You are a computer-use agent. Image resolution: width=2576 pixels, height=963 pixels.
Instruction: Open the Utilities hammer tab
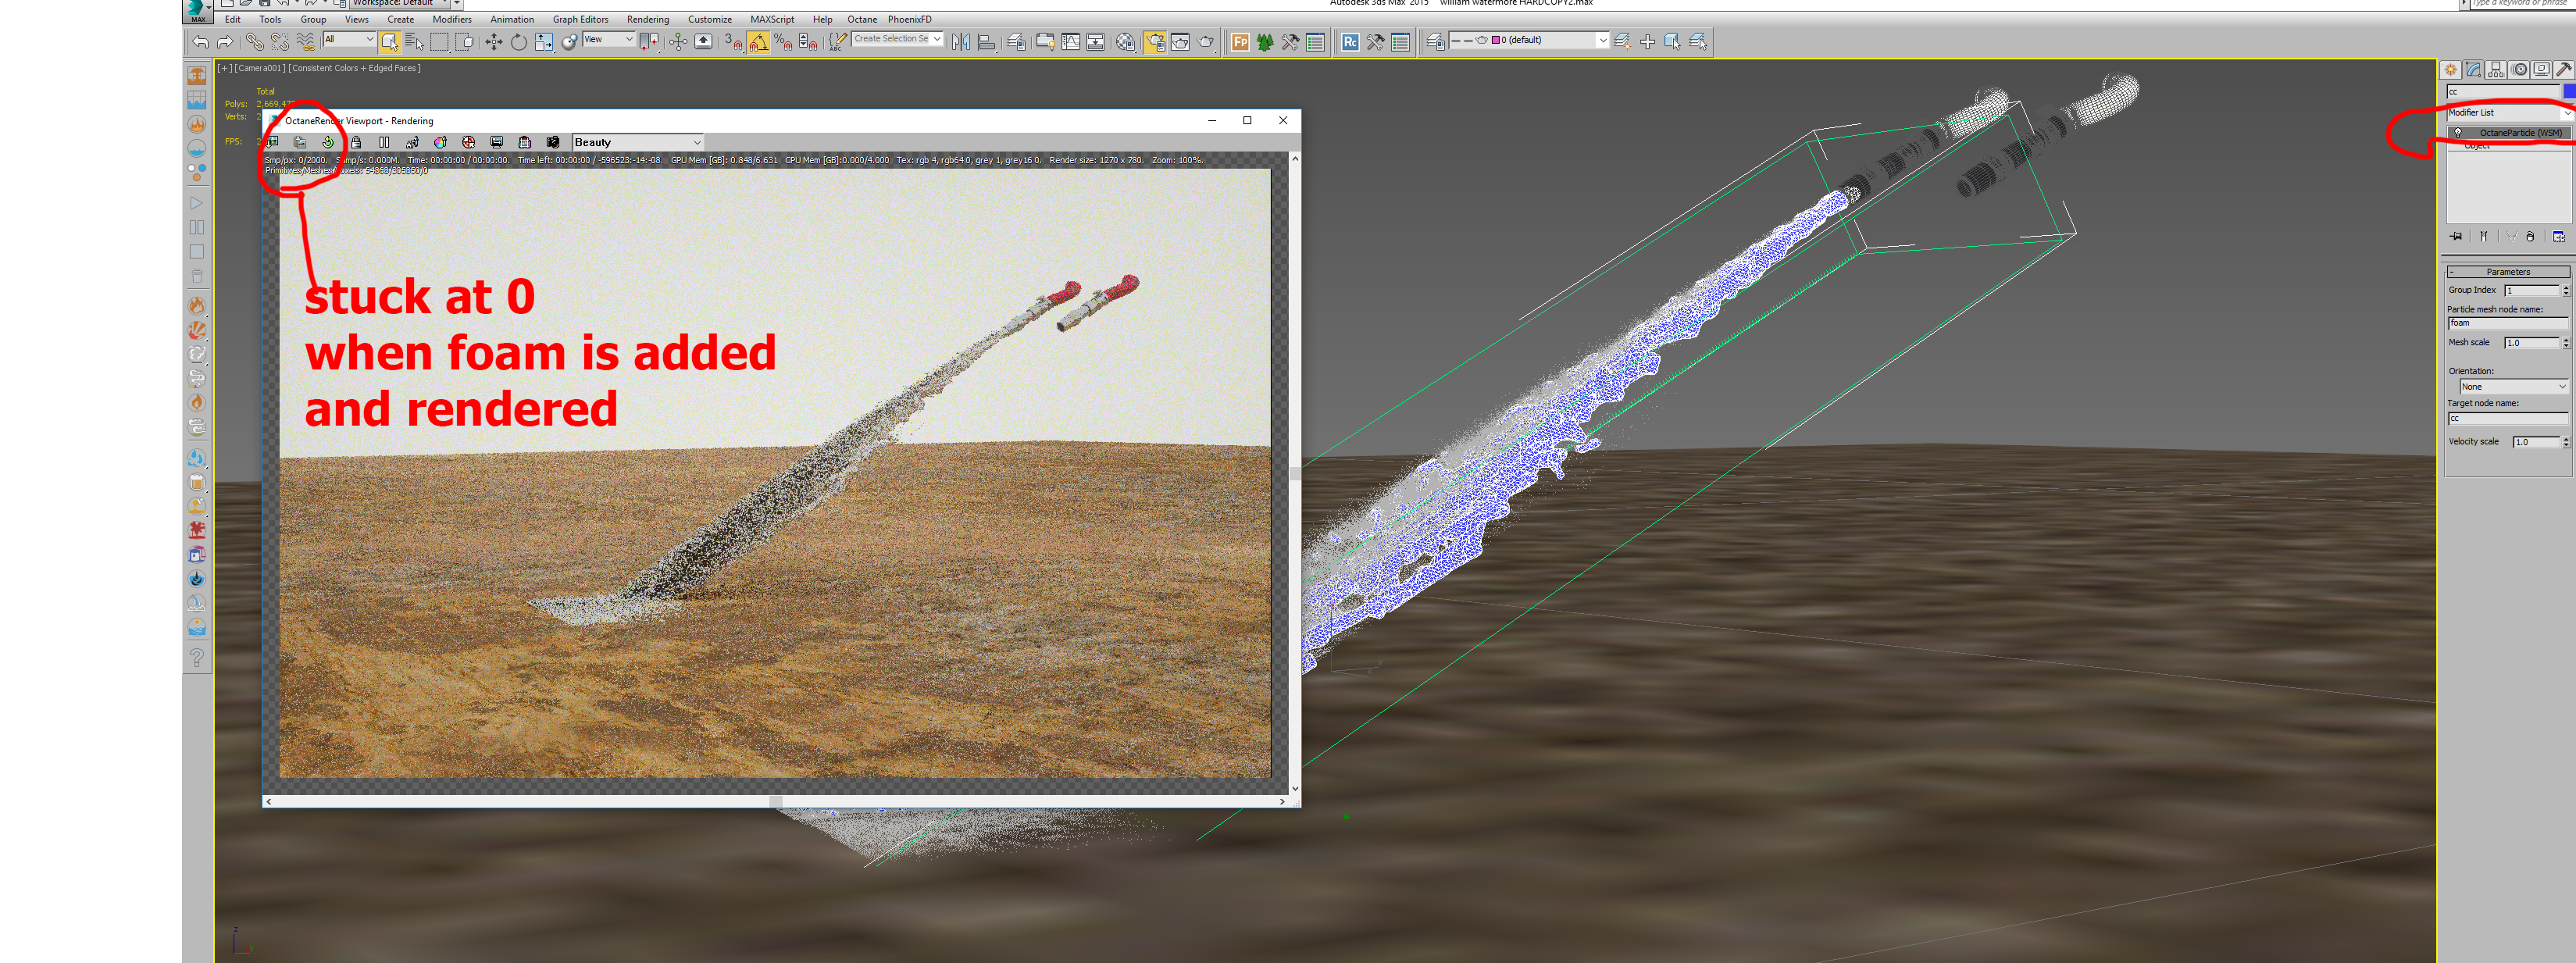[2563, 69]
